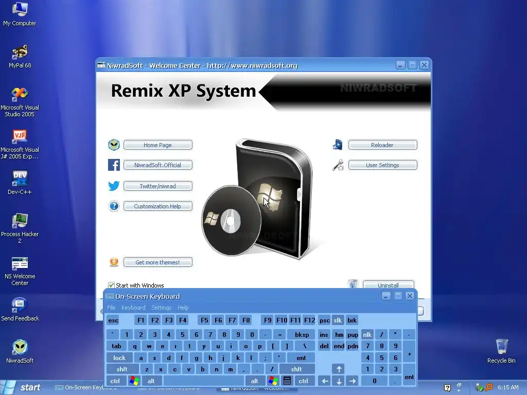Click the orange magnifier tray icon
The width and height of the screenshot is (527, 395).
489,388
